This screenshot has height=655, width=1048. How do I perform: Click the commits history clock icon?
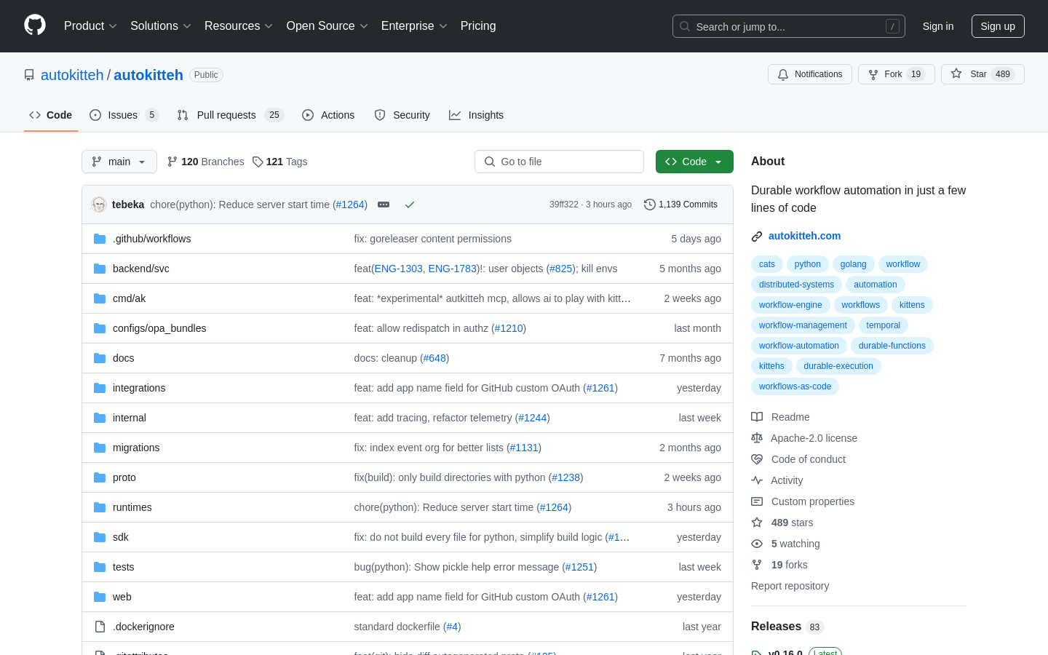coord(650,205)
